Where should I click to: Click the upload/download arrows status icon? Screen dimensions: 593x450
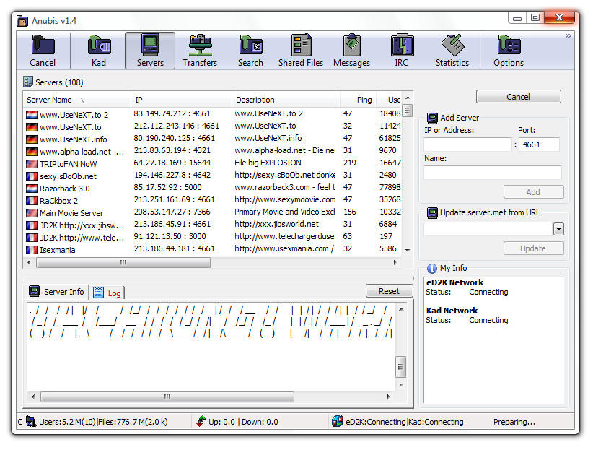pyautogui.click(x=201, y=422)
